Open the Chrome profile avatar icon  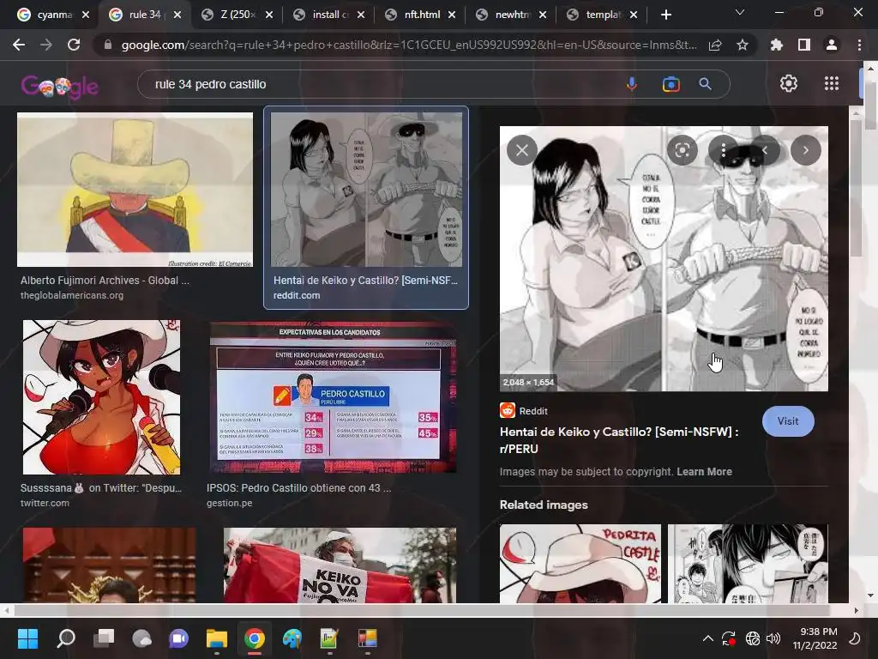point(832,45)
